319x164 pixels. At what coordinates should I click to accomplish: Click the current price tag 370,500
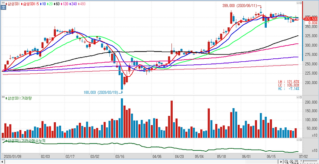tap(310, 19)
